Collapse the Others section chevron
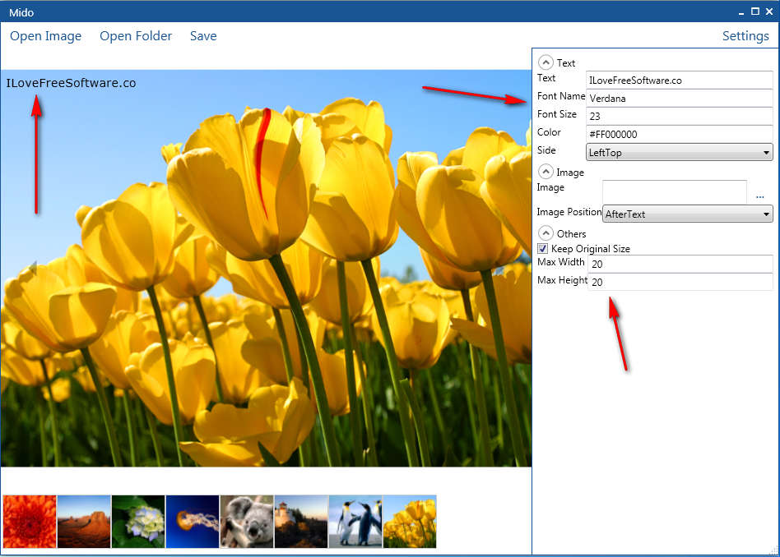 point(545,232)
